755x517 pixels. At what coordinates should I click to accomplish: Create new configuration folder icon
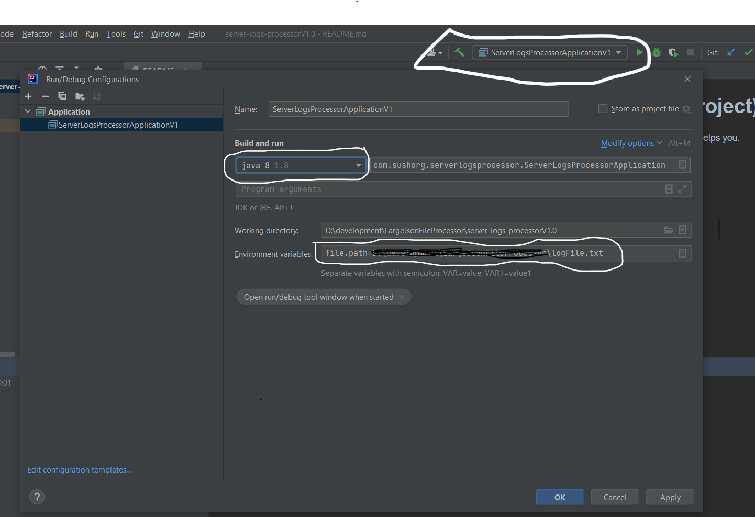point(80,96)
